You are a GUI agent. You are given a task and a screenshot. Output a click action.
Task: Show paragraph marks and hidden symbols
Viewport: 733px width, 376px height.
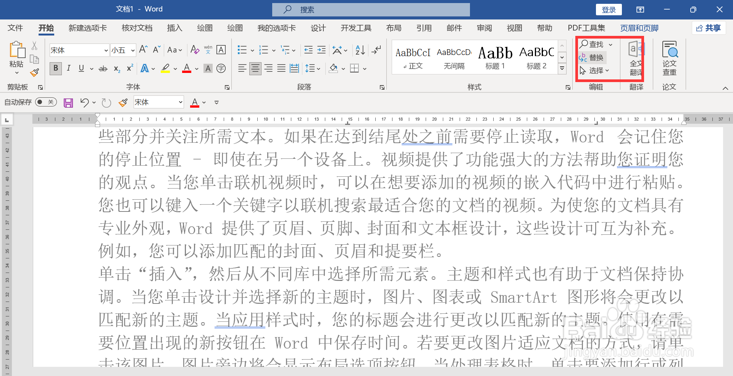tap(376, 50)
